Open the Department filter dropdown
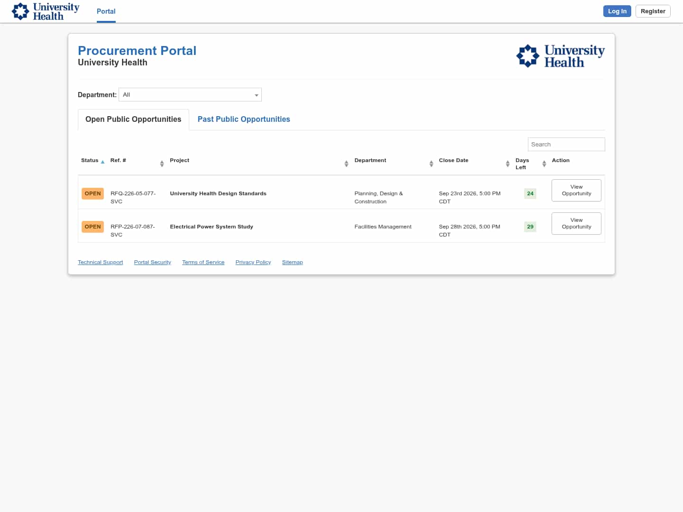Screen dimensions: 683x512 (x=190, y=95)
